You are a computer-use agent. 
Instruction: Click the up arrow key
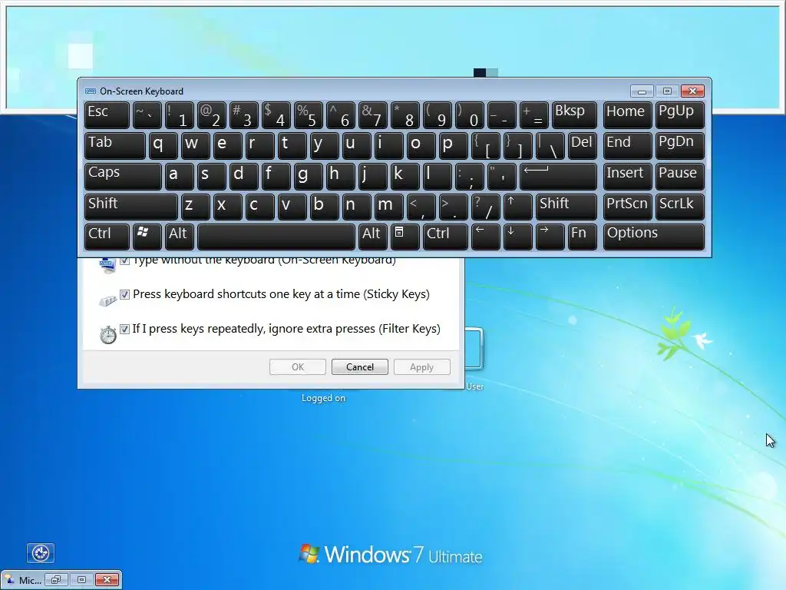coord(518,206)
